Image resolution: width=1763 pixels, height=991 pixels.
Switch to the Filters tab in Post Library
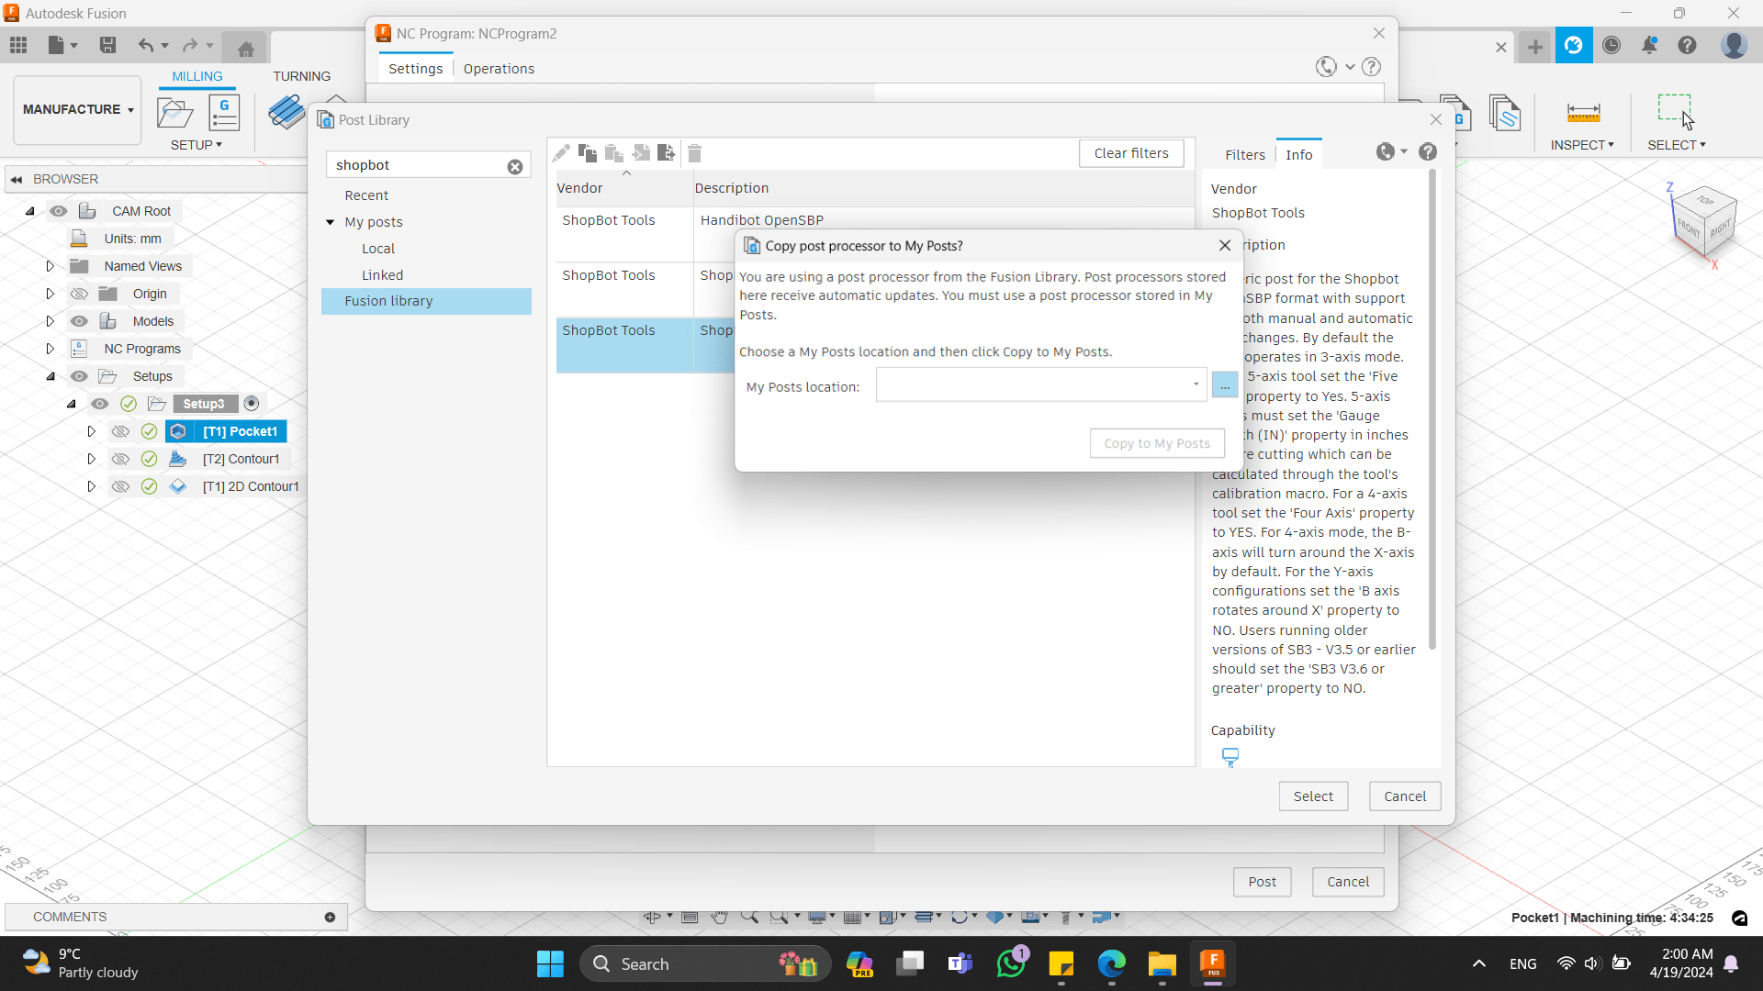[1244, 155]
